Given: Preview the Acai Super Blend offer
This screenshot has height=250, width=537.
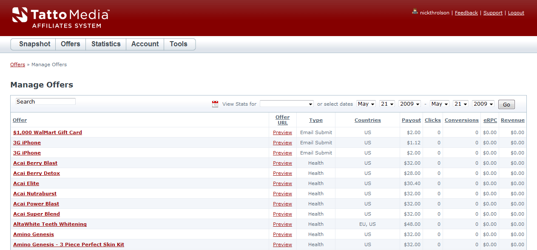Looking at the screenshot, I should pyautogui.click(x=282, y=214).
